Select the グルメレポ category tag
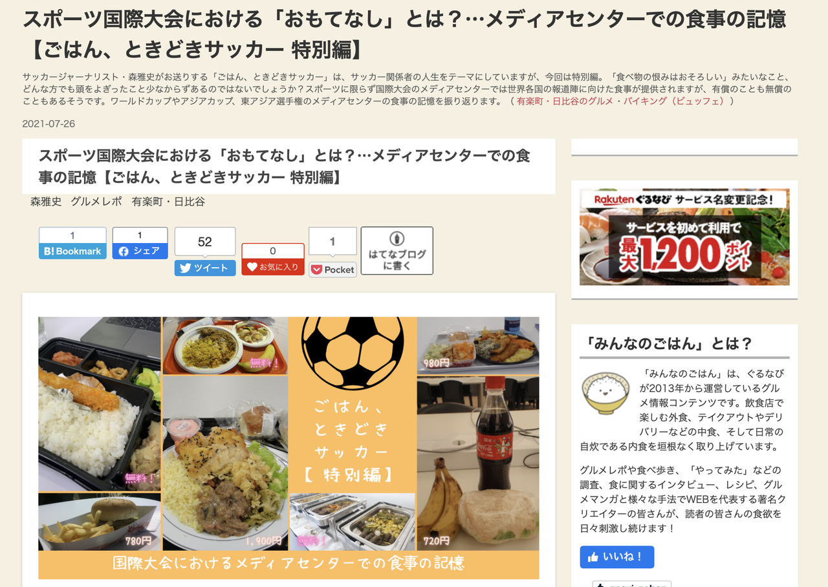This screenshot has height=587, width=828. tap(96, 202)
